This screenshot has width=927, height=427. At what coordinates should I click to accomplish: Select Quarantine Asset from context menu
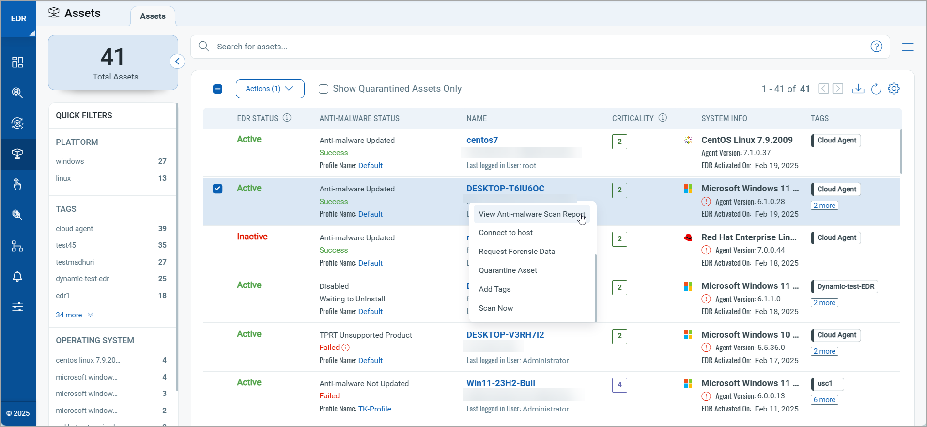point(508,270)
